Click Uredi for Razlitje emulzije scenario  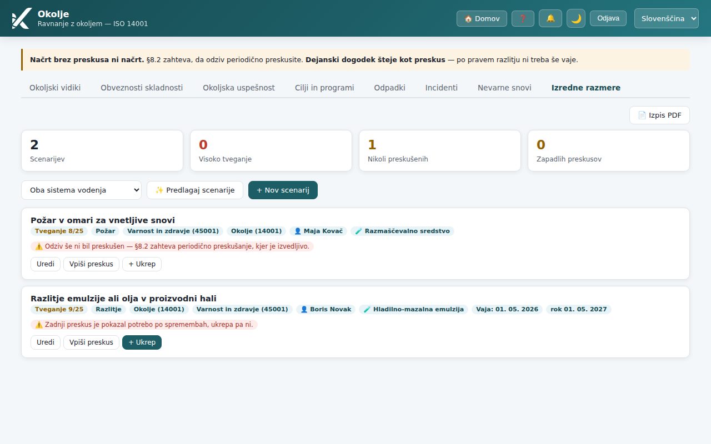click(46, 342)
